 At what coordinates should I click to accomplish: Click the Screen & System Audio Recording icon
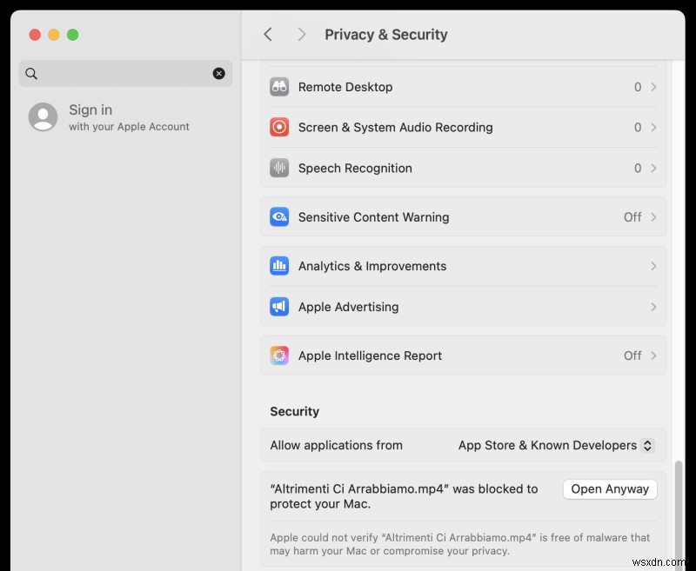[279, 127]
